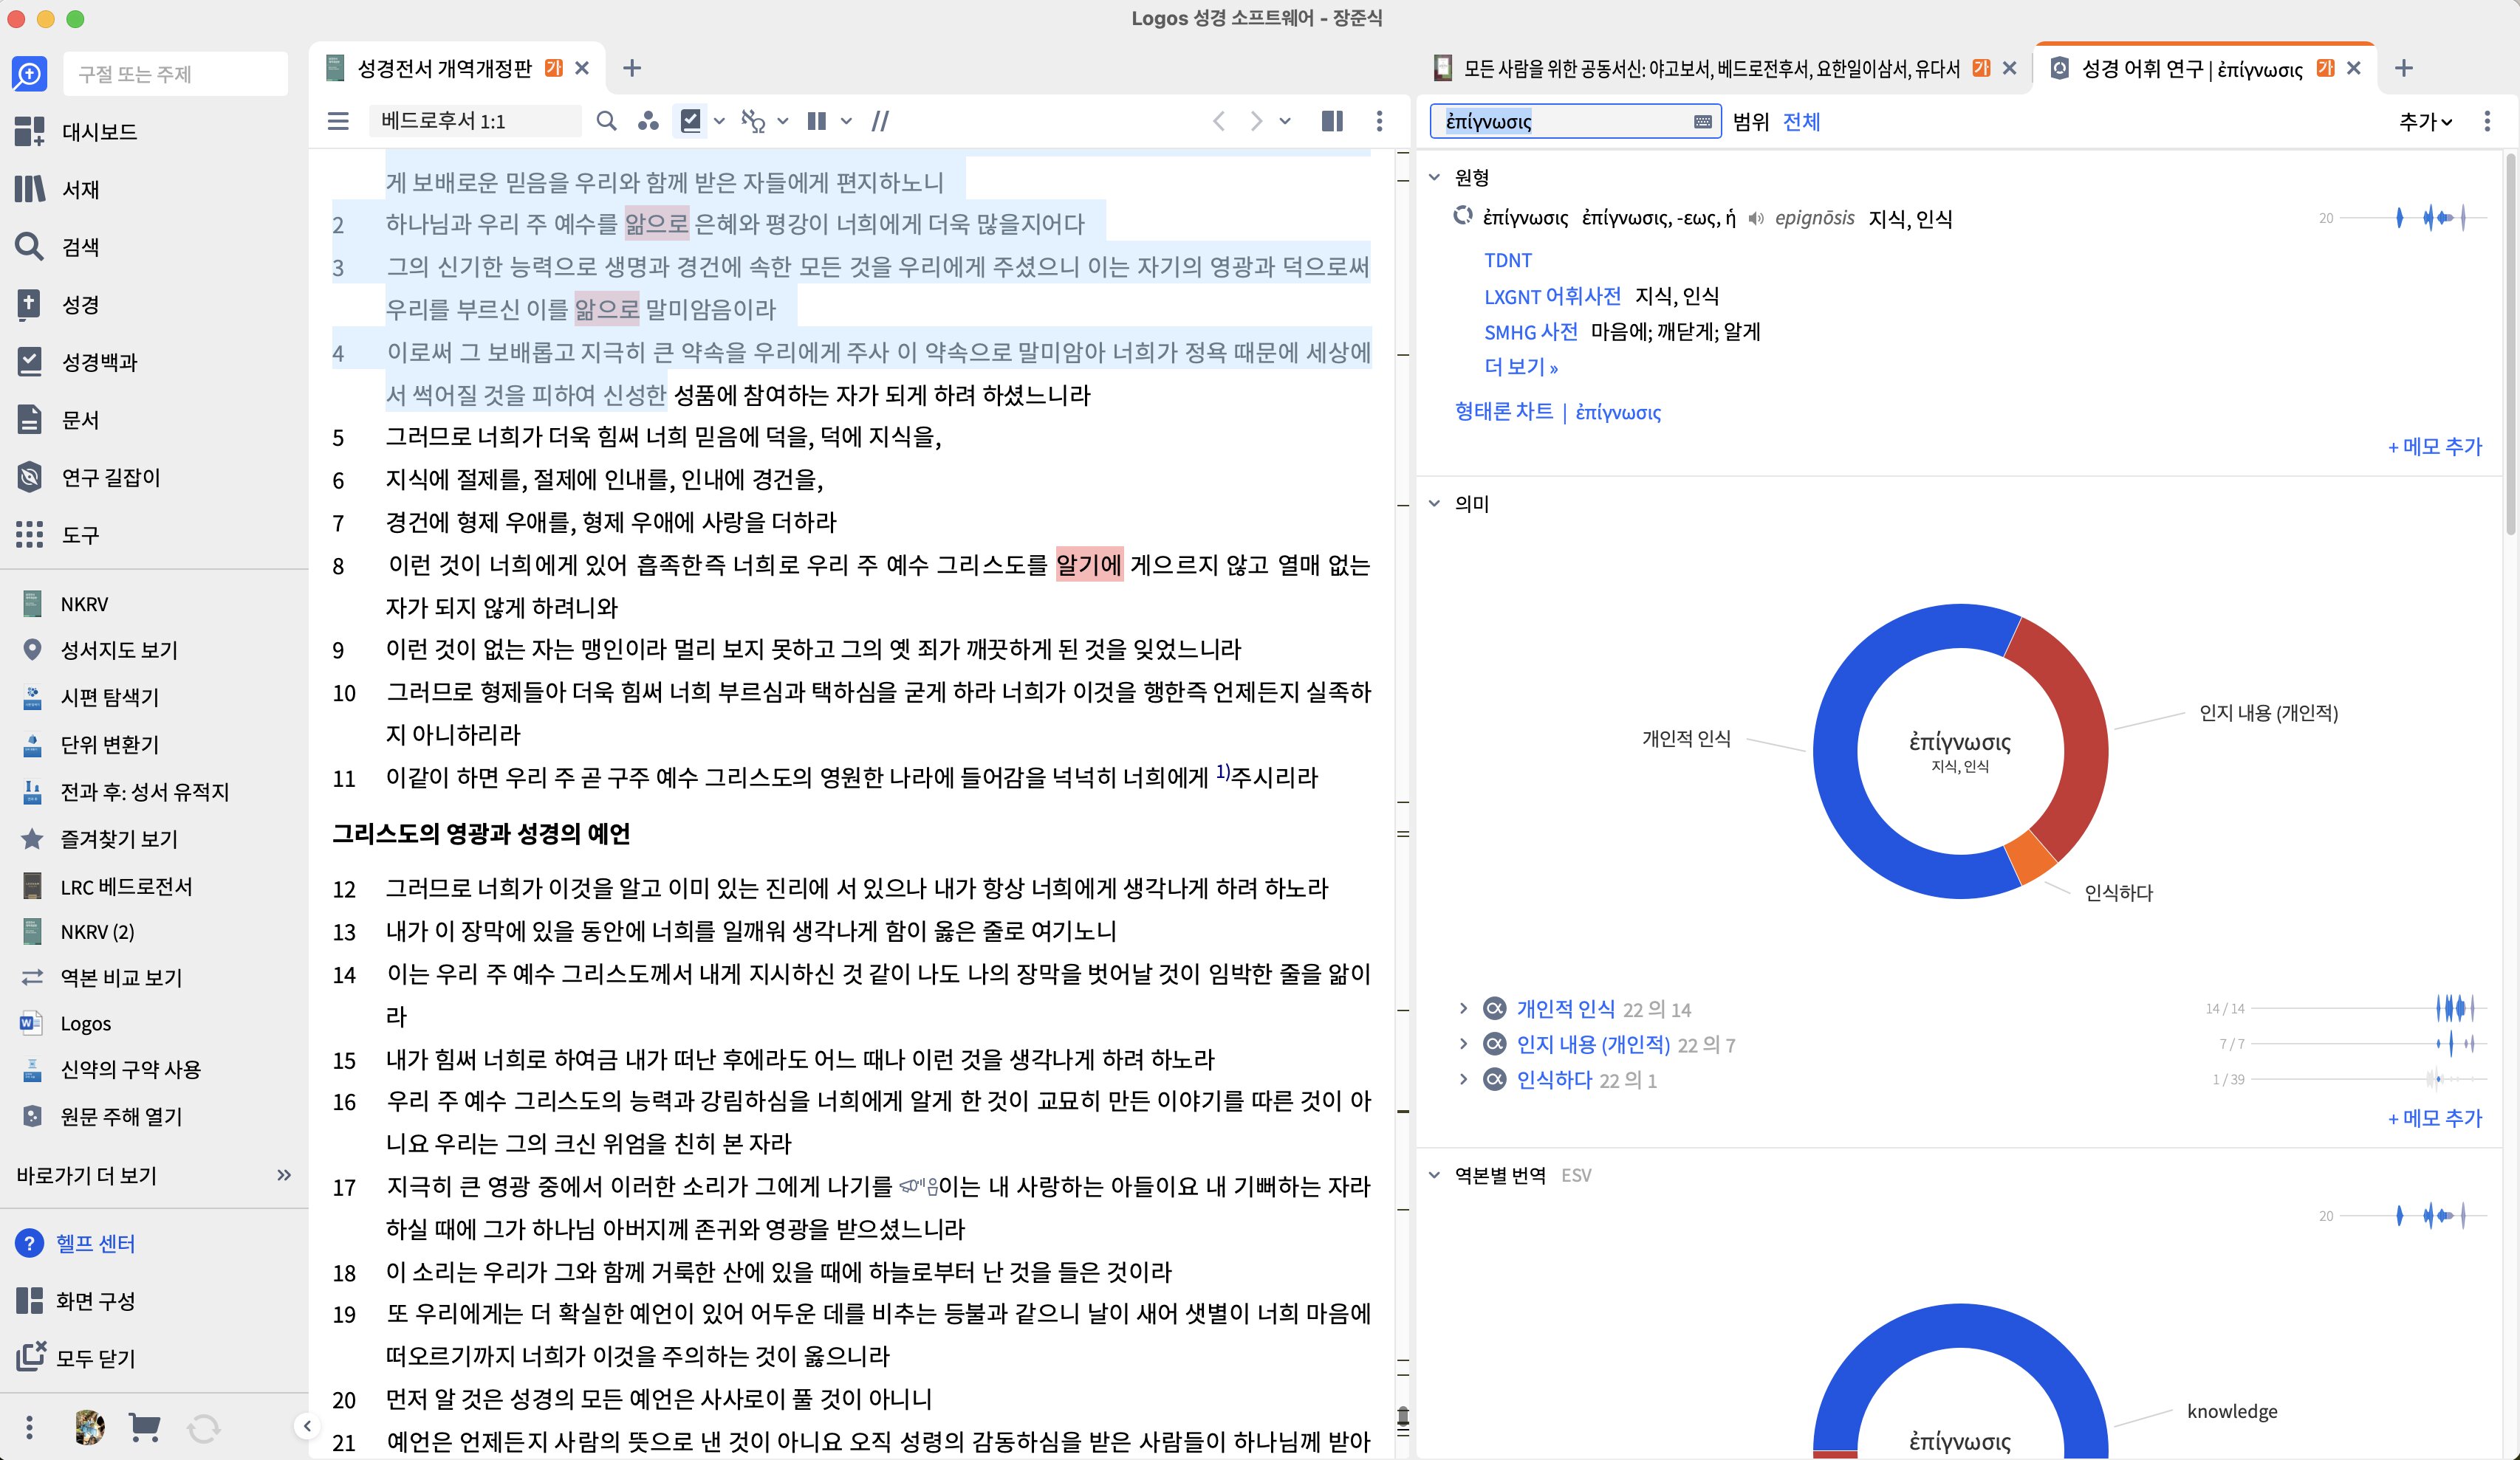Image resolution: width=2520 pixels, height=1460 pixels.
Task: Add a new tab in right panel
Action: point(2404,68)
